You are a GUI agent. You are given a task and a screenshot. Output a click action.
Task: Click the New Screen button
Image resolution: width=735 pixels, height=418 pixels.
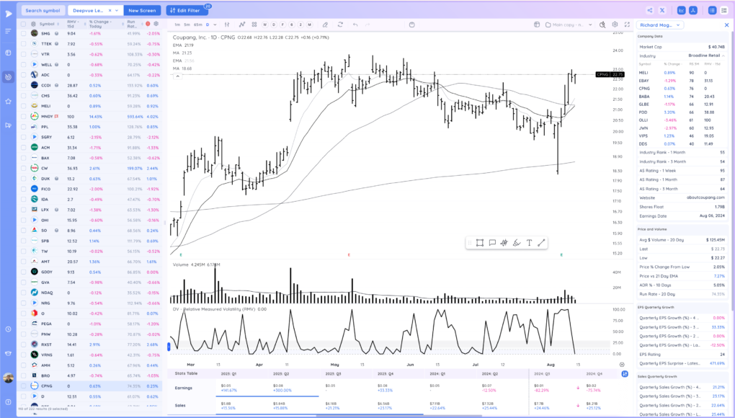tap(143, 10)
